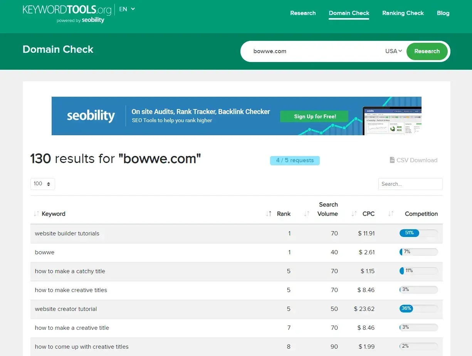Viewport: 472px width, 356px height.
Task: Click keyword 'how to make a catchy title'
Action: coord(70,271)
